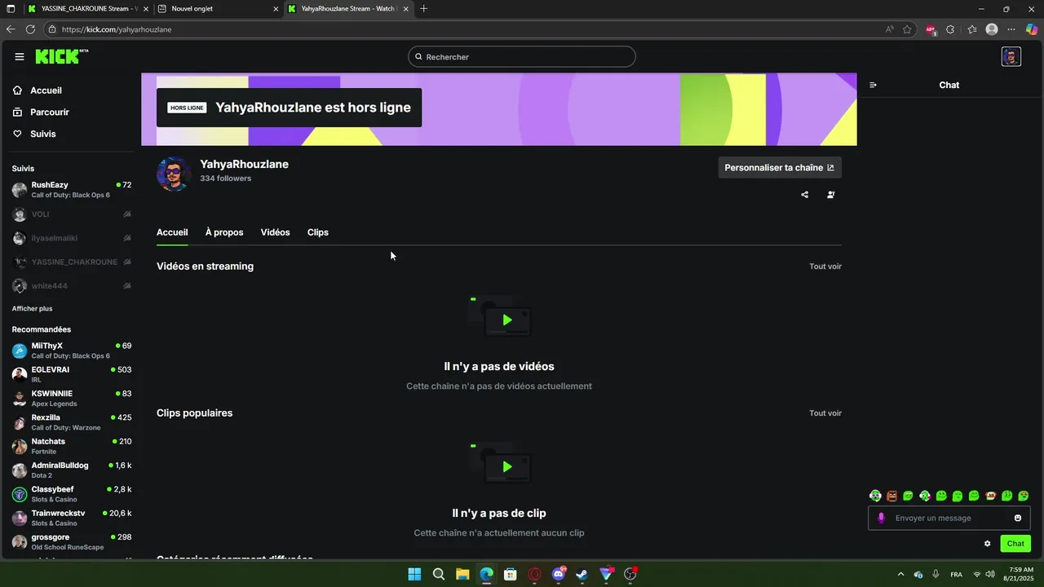
Task: Open recommended channel MiiThyX
Action: (x=72, y=351)
